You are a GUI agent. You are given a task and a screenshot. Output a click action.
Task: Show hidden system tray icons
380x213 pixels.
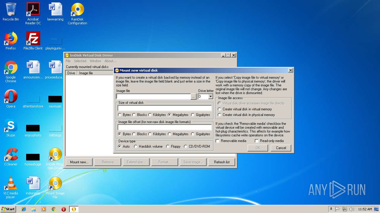331,209
